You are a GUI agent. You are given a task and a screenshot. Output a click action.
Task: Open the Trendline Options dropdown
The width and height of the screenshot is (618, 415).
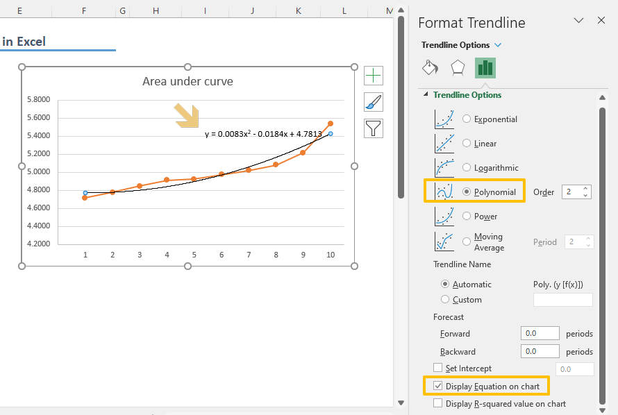click(x=498, y=44)
